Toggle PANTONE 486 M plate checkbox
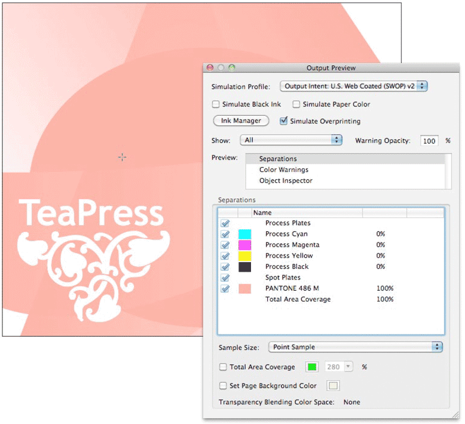The height and width of the screenshot is (424, 465). [225, 288]
